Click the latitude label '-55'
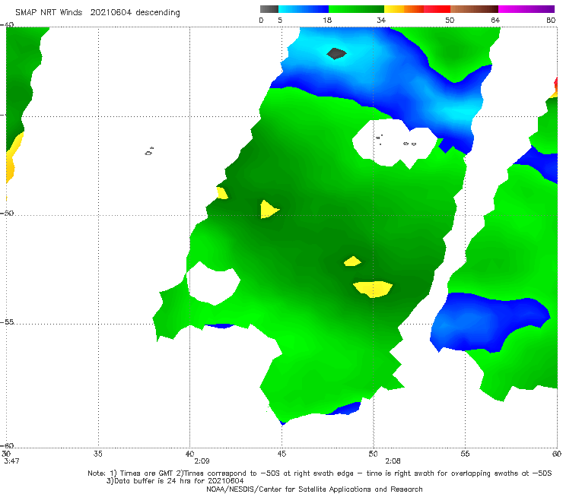 click(x=8, y=322)
